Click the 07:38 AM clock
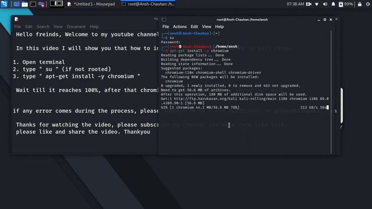 pos(295,4)
